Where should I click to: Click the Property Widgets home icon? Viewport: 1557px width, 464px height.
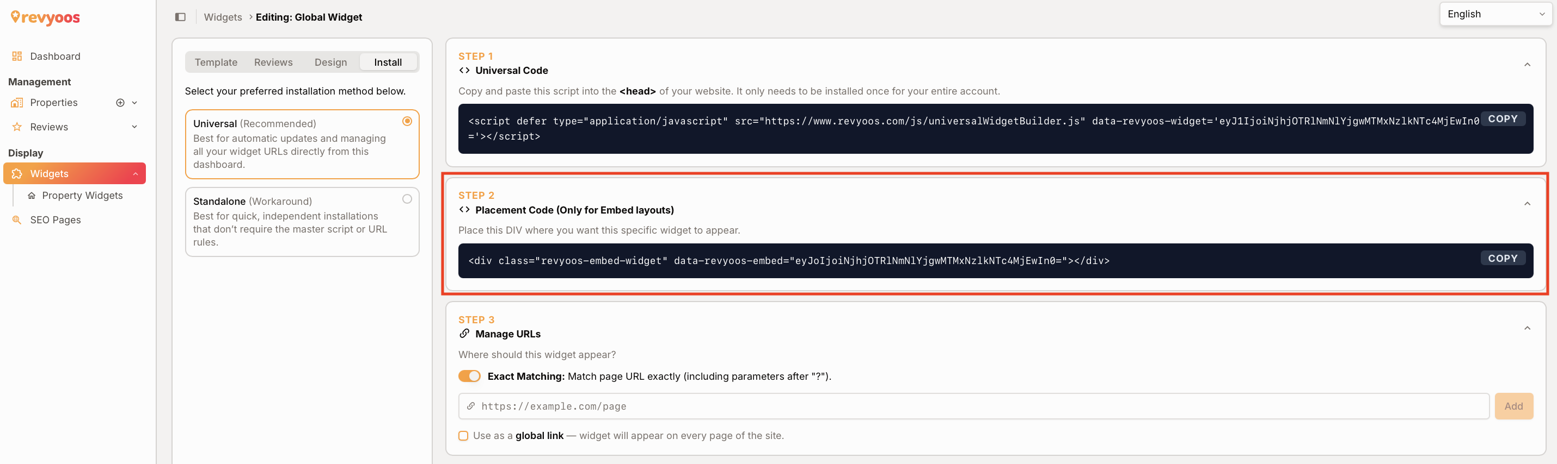point(32,196)
